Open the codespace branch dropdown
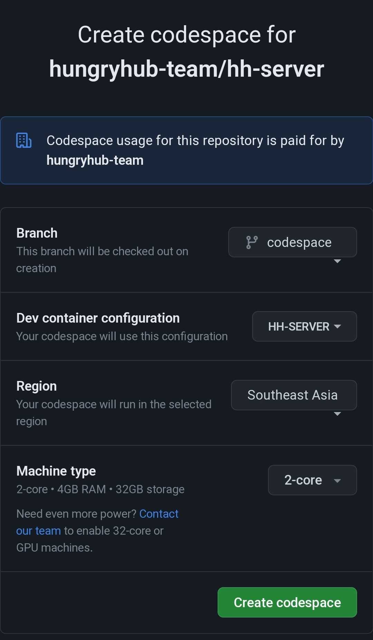Image resolution: width=373 pixels, height=640 pixels. [x=292, y=242]
